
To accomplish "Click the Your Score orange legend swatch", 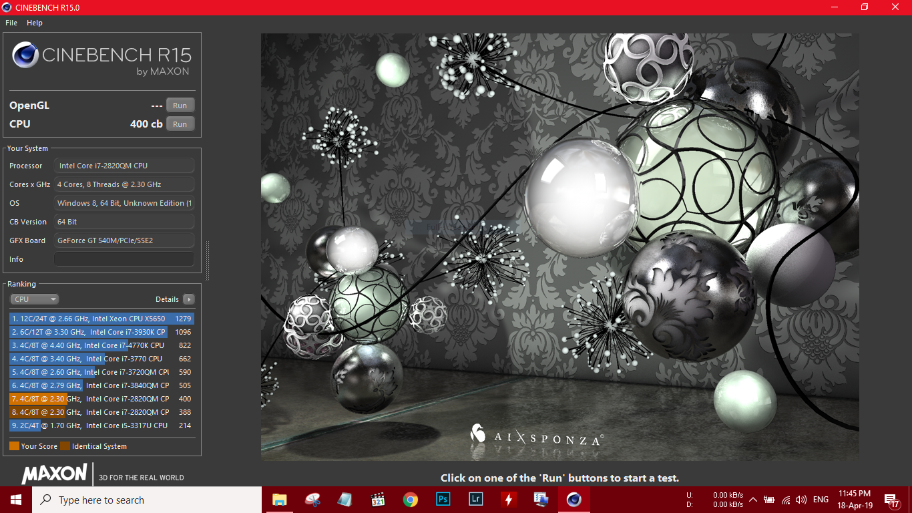I will click(14, 446).
